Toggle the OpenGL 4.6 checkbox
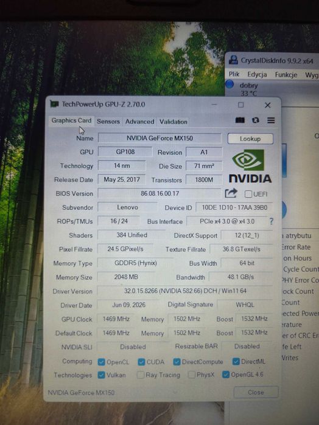Image resolution: width=319 pixels, height=425 pixels. (225, 375)
